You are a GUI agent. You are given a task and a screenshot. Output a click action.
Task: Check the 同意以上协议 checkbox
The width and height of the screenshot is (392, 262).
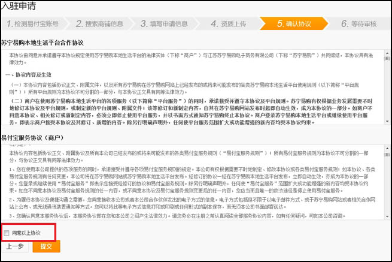(x=7, y=233)
